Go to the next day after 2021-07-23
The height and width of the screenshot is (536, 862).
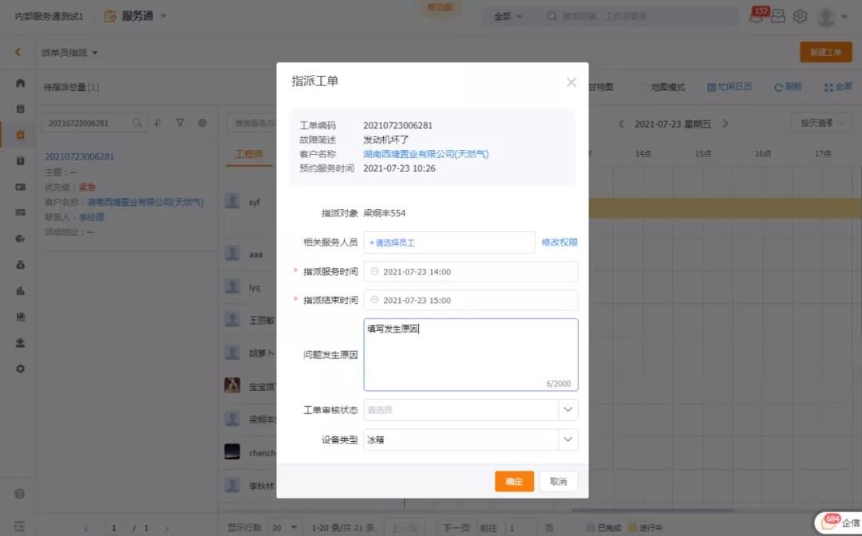coord(725,124)
